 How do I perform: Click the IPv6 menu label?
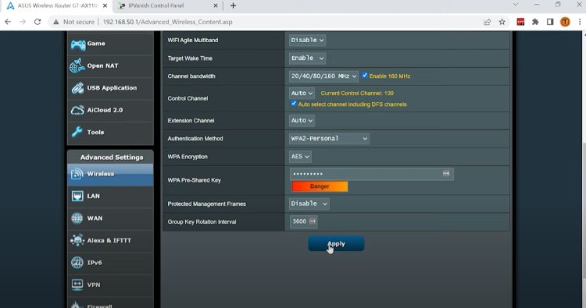(x=95, y=263)
